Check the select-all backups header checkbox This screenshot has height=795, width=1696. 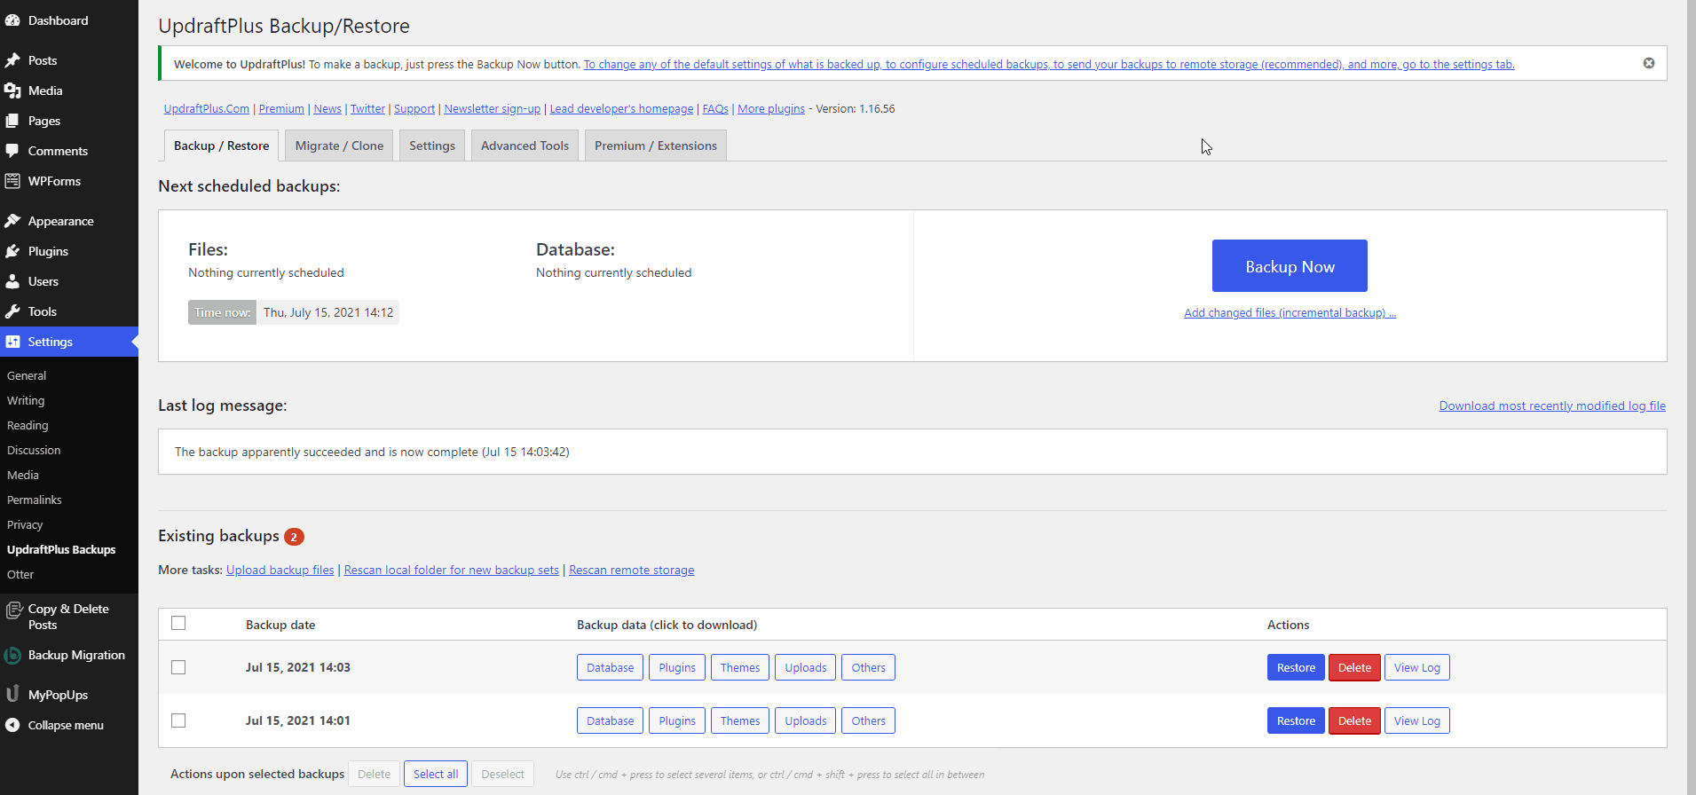[x=178, y=623]
